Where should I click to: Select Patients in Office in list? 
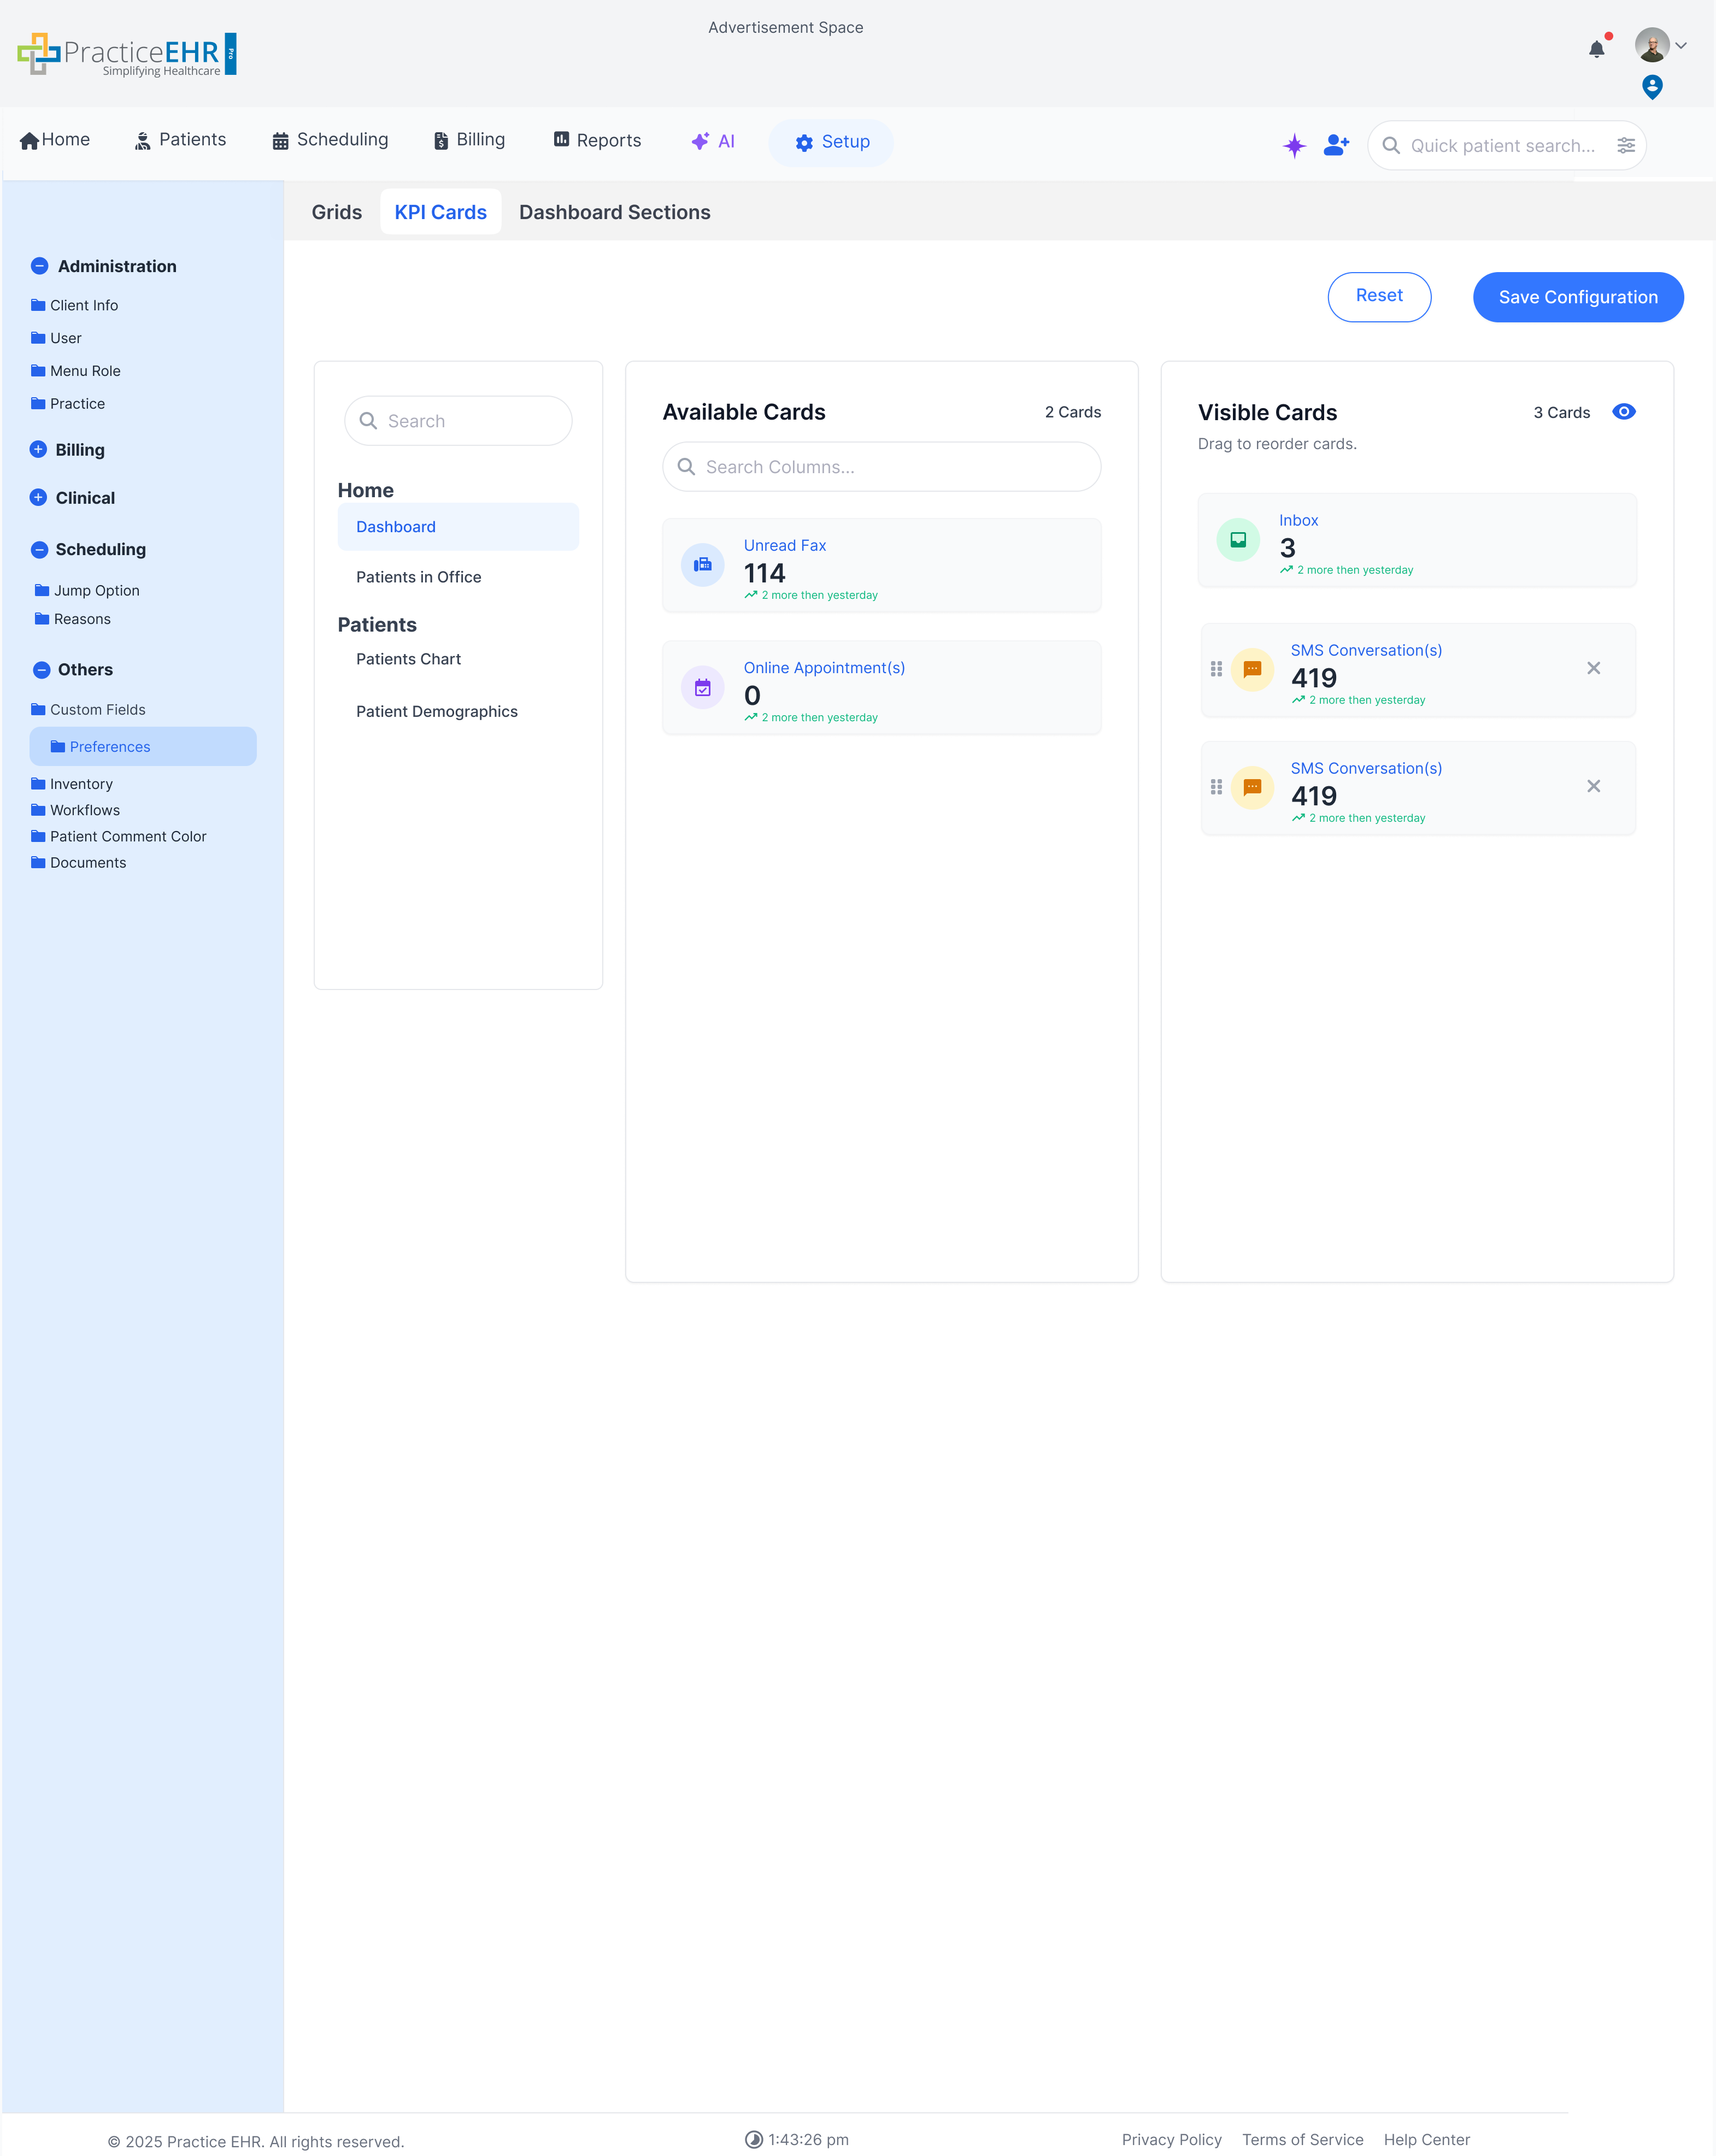pos(418,577)
